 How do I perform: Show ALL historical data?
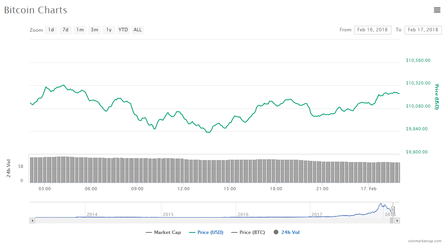tap(137, 30)
